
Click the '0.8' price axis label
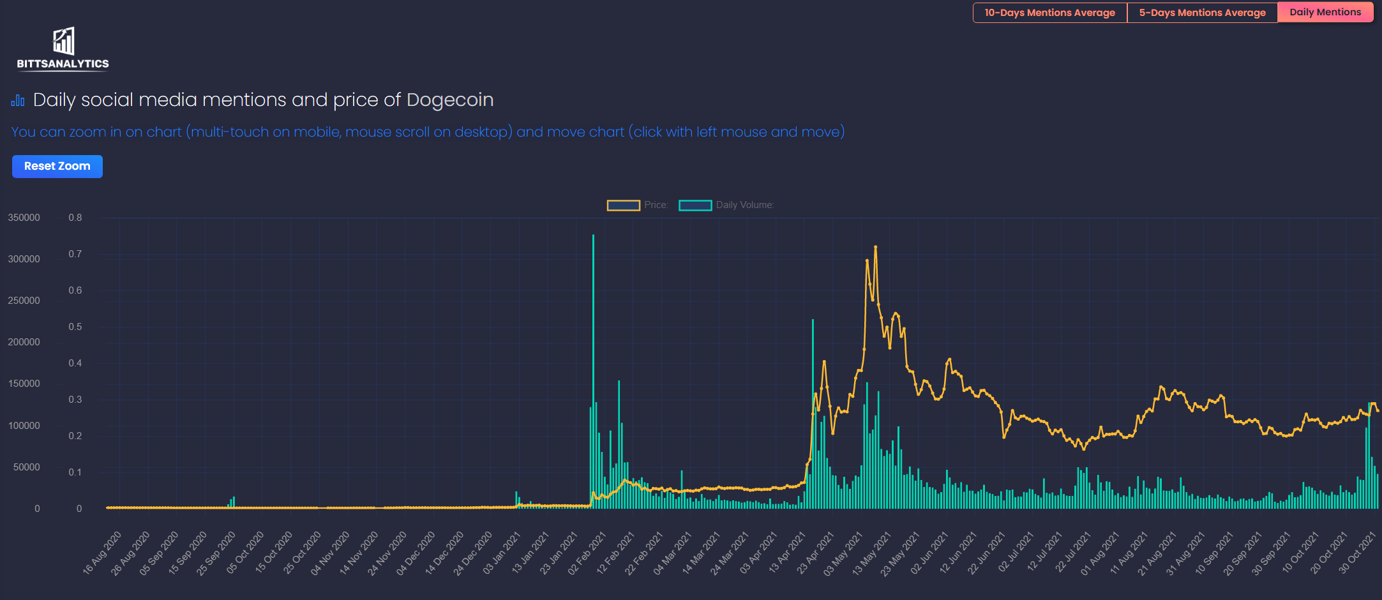tap(75, 218)
